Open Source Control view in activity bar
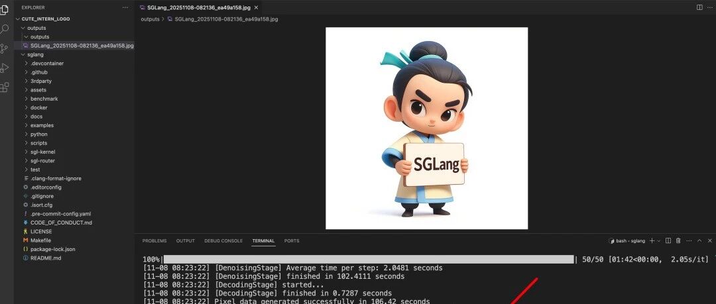The width and height of the screenshot is (716, 304). [4, 49]
